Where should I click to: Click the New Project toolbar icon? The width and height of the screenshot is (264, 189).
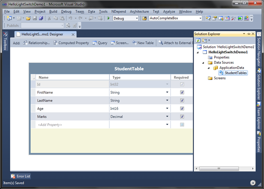(x=9, y=18)
